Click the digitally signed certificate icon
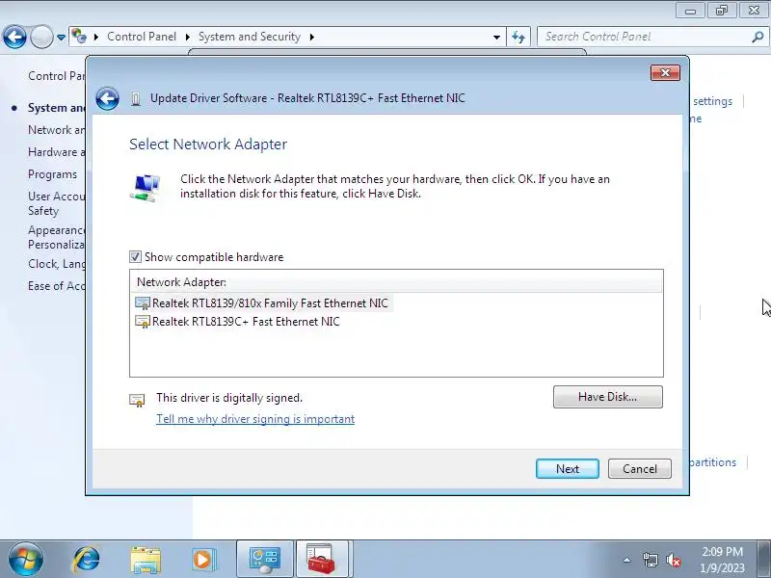This screenshot has height=578, width=771. point(137,400)
